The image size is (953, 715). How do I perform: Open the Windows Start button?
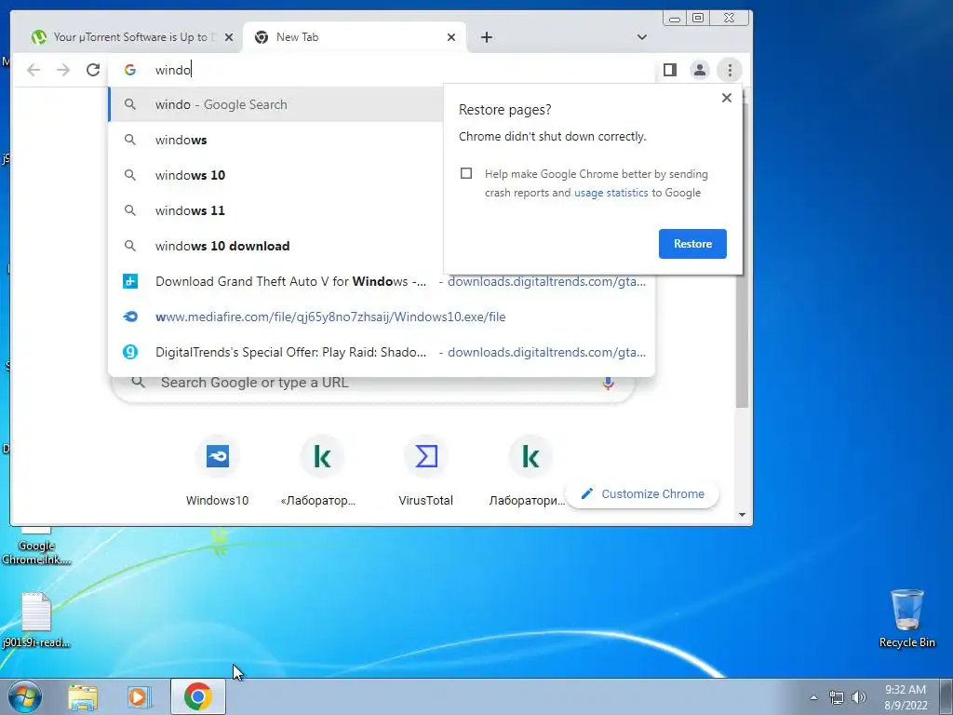25,696
